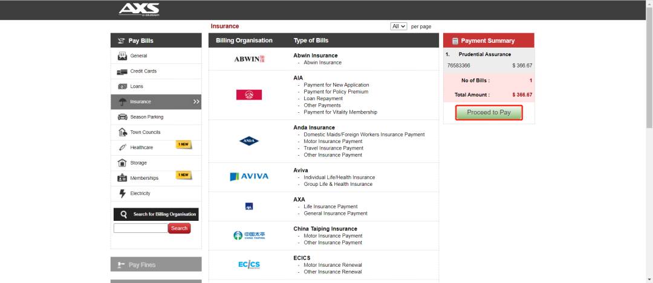Select Pay Bills section header
653x283 pixels.
(x=156, y=40)
